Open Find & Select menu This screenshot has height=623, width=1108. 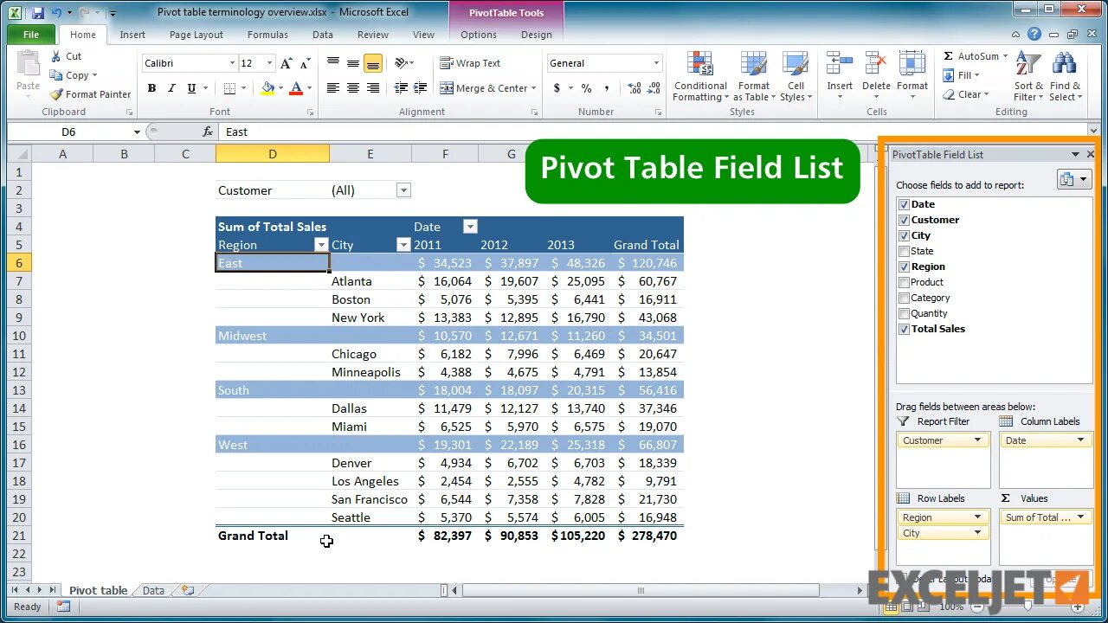click(1065, 76)
